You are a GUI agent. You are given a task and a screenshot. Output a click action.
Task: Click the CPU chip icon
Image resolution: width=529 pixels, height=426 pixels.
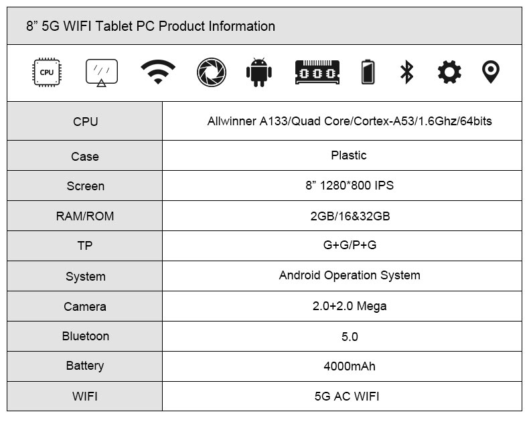tap(47, 72)
